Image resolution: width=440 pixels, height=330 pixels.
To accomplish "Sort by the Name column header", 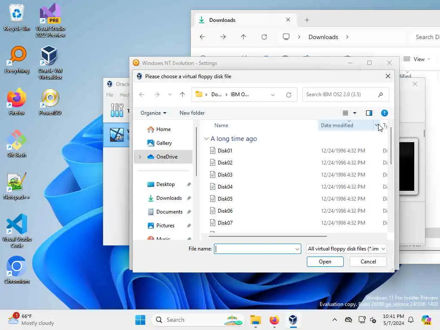I will 221,125.
